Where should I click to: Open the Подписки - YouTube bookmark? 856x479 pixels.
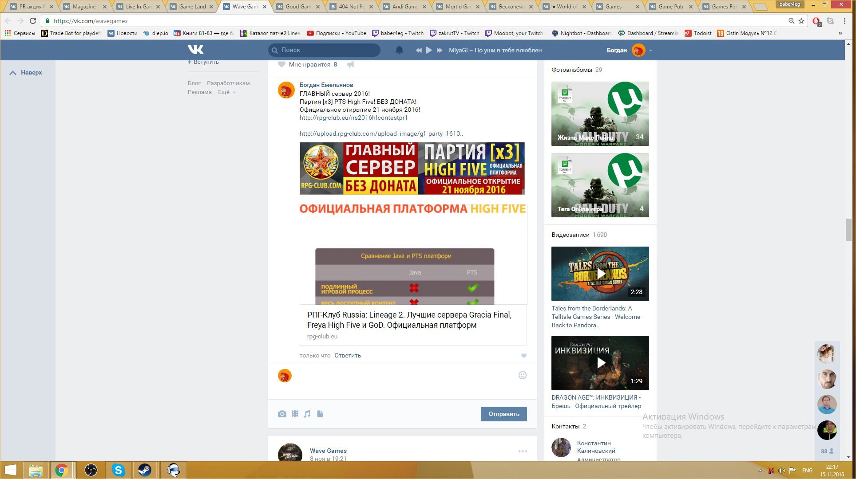(x=337, y=33)
